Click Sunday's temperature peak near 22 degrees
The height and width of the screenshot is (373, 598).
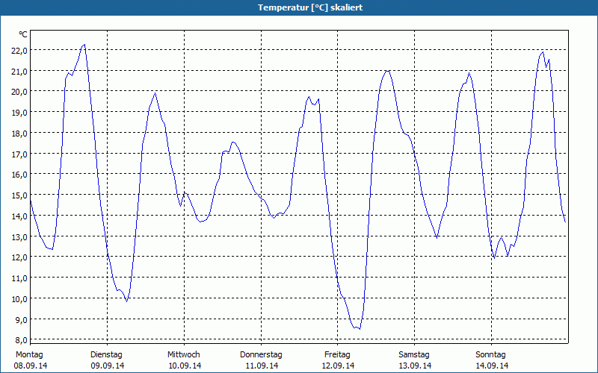click(543, 52)
